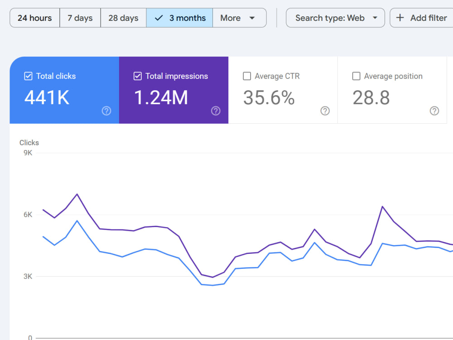
Task: Open help icon on Total clicks card
Action: (x=106, y=111)
